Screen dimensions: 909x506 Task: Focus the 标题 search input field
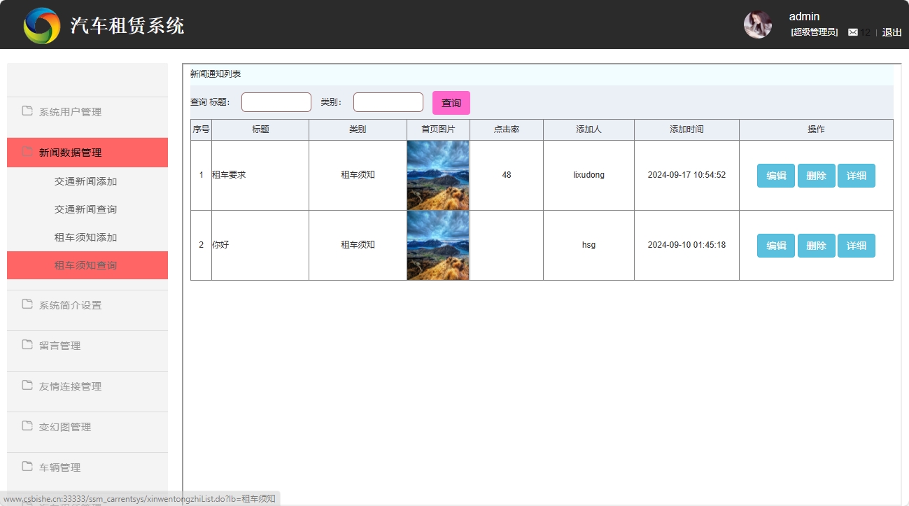(276, 102)
